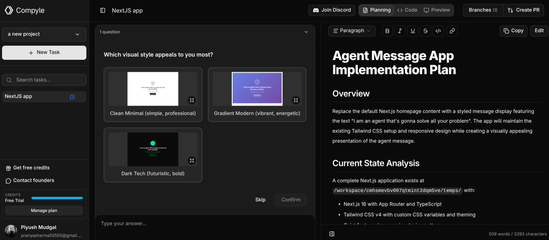Switch to the Code tab
This screenshot has width=549, height=240.
coord(407,10)
